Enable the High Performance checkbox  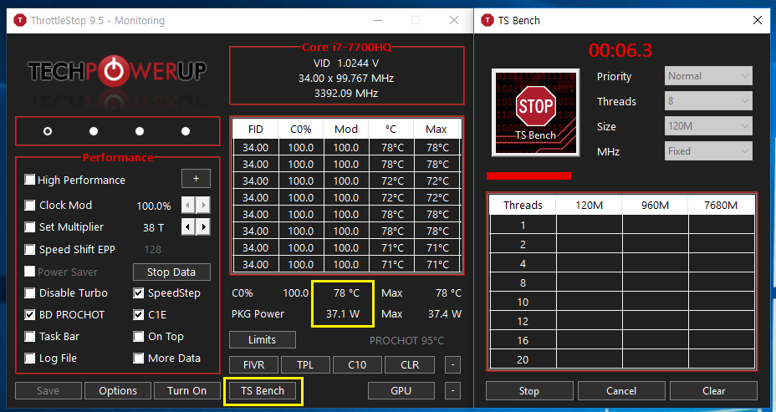[x=30, y=180]
